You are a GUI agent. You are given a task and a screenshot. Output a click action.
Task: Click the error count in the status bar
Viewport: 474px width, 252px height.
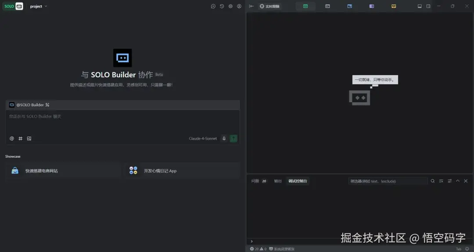click(254, 249)
